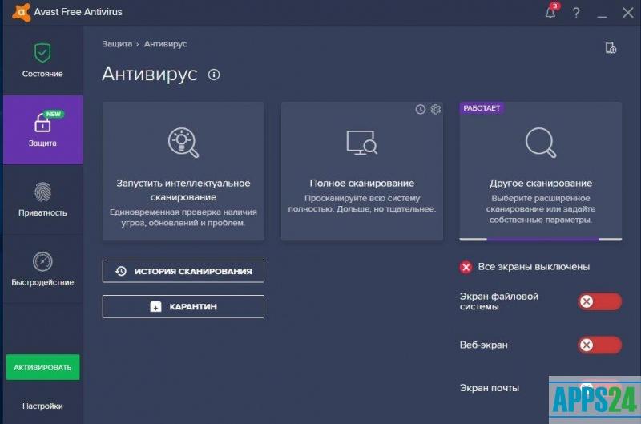Open full scan settings gear icon
641x424 pixels.
coord(436,109)
